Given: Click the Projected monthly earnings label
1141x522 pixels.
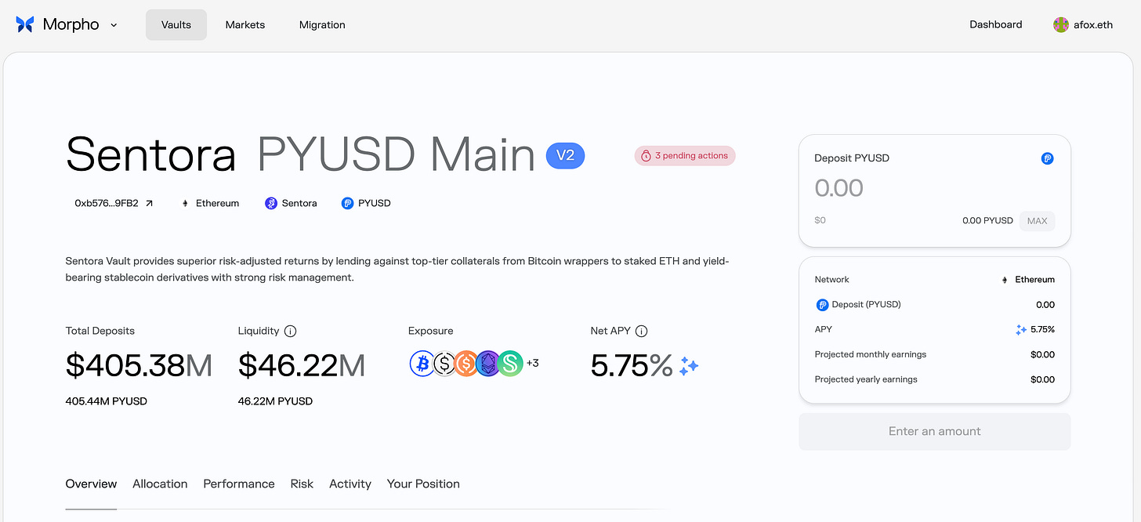Looking at the screenshot, I should click(871, 354).
